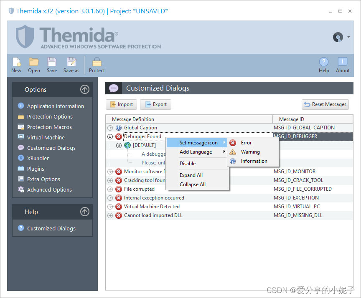The height and width of the screenshot is (298, 361).
Task: Expand the Cracking tool found row
Action: [x=110, y=180]
